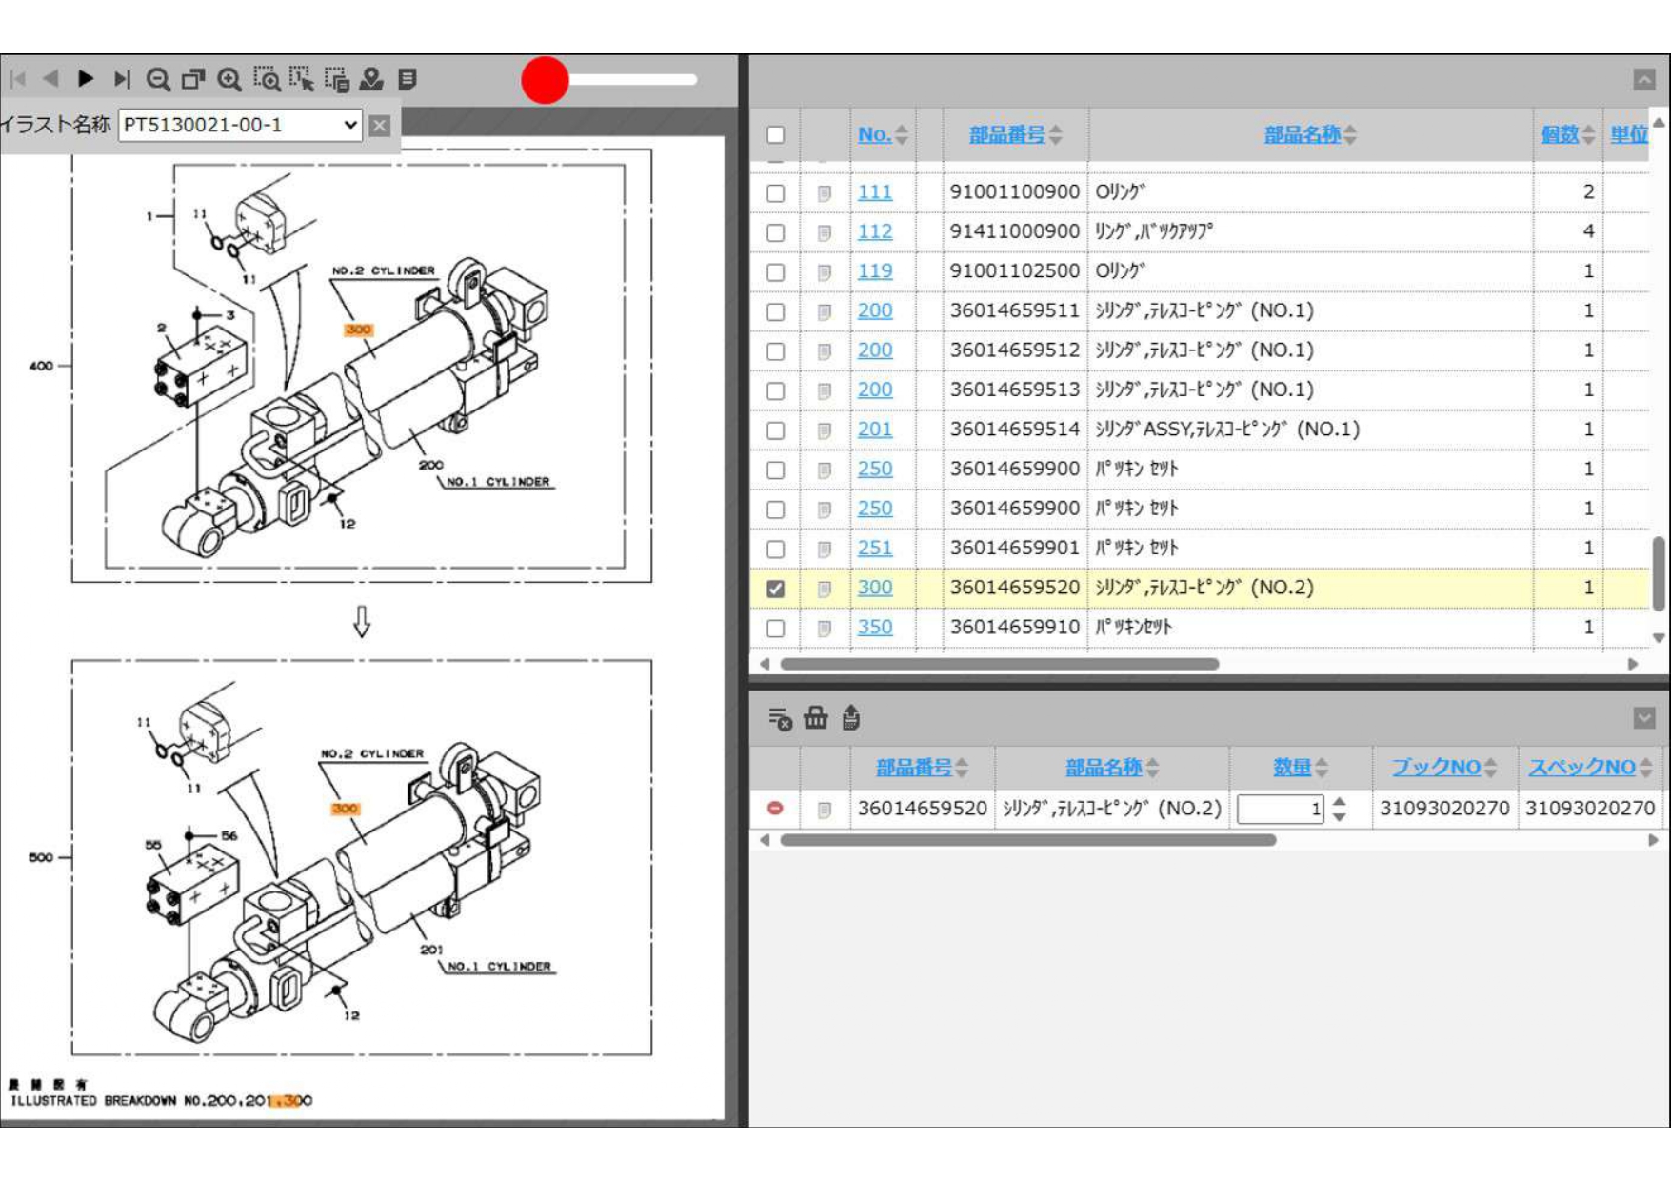Uncheck the checkbox for item 300
The height and width of the screenshot is (1181, 1671).
coord(776,589)
